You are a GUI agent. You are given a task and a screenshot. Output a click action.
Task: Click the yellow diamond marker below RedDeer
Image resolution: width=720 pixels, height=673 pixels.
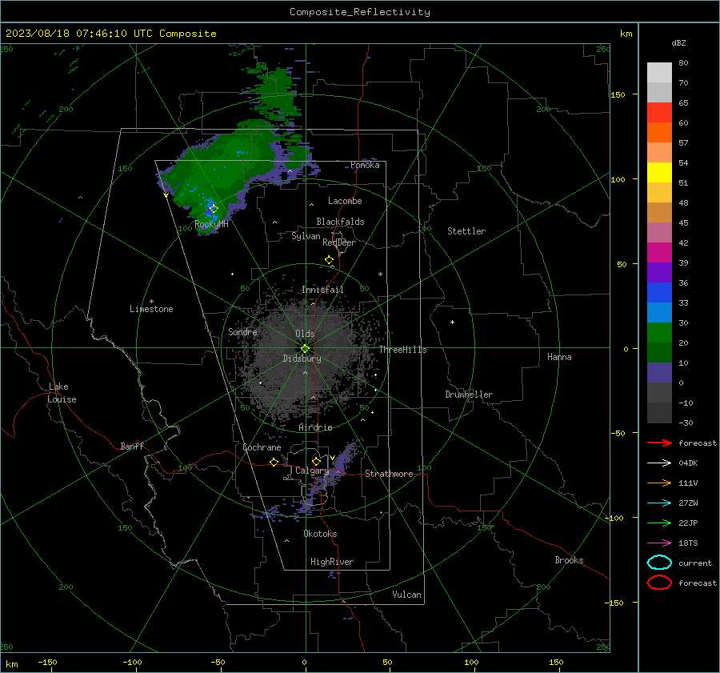[330, 260]
